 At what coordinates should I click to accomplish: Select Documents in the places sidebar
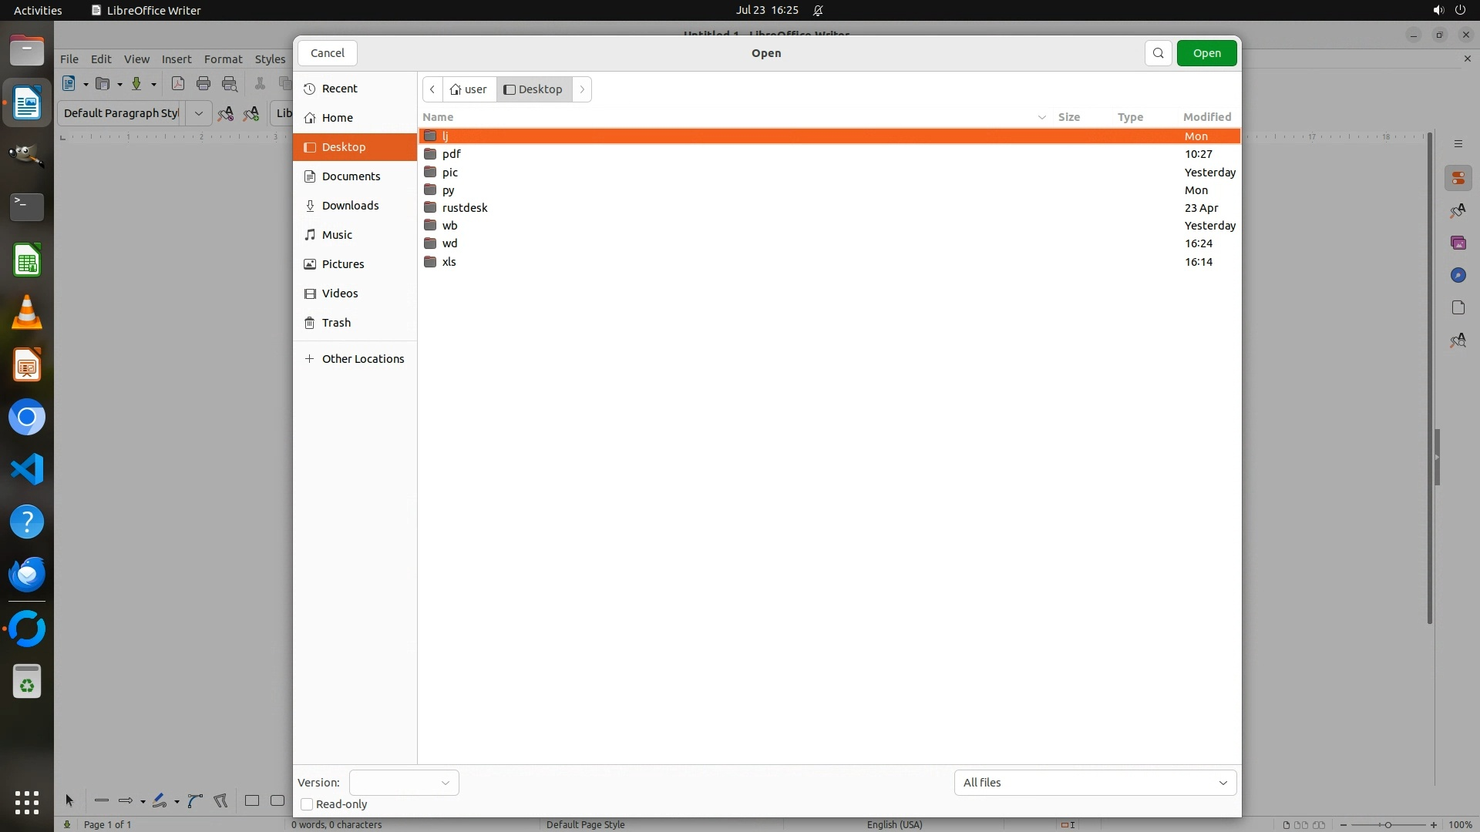point(351,176)
